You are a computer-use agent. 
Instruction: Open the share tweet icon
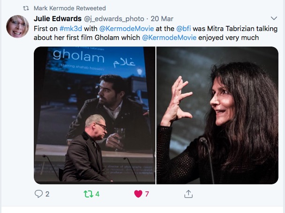188,194
